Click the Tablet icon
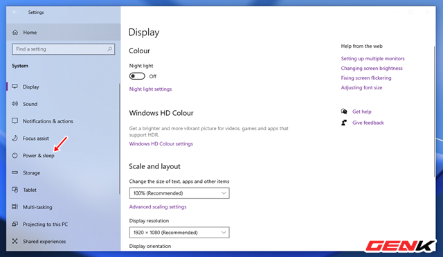The height and width of the screenshot is (257, 443). pos(15,190)
